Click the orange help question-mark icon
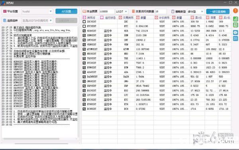This screenshot has height=150, width=239. tap(235, 11)
